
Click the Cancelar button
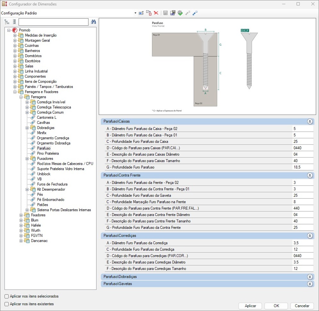(302, 306)
